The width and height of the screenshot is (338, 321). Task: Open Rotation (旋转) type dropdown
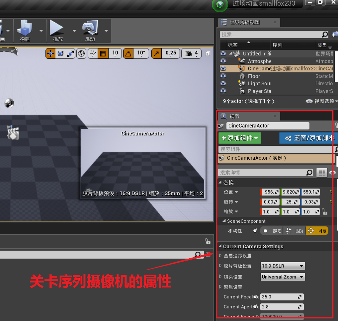(x=236, y=202)
